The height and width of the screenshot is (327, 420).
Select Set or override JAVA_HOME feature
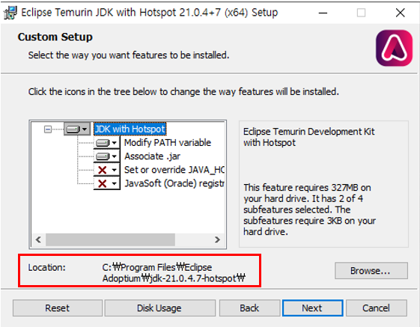[174, 170]
